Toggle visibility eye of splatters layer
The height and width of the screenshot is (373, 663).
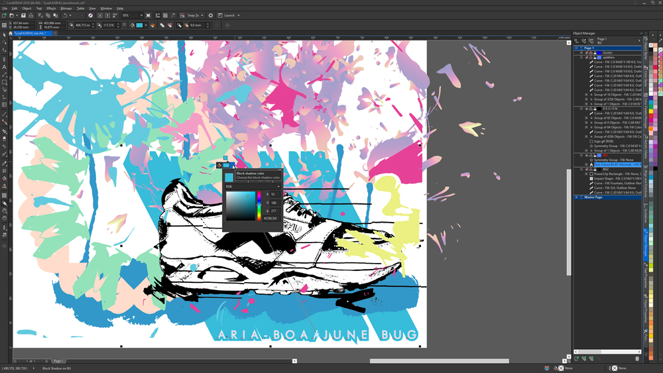pyautogui.click(x=586, y=58)
